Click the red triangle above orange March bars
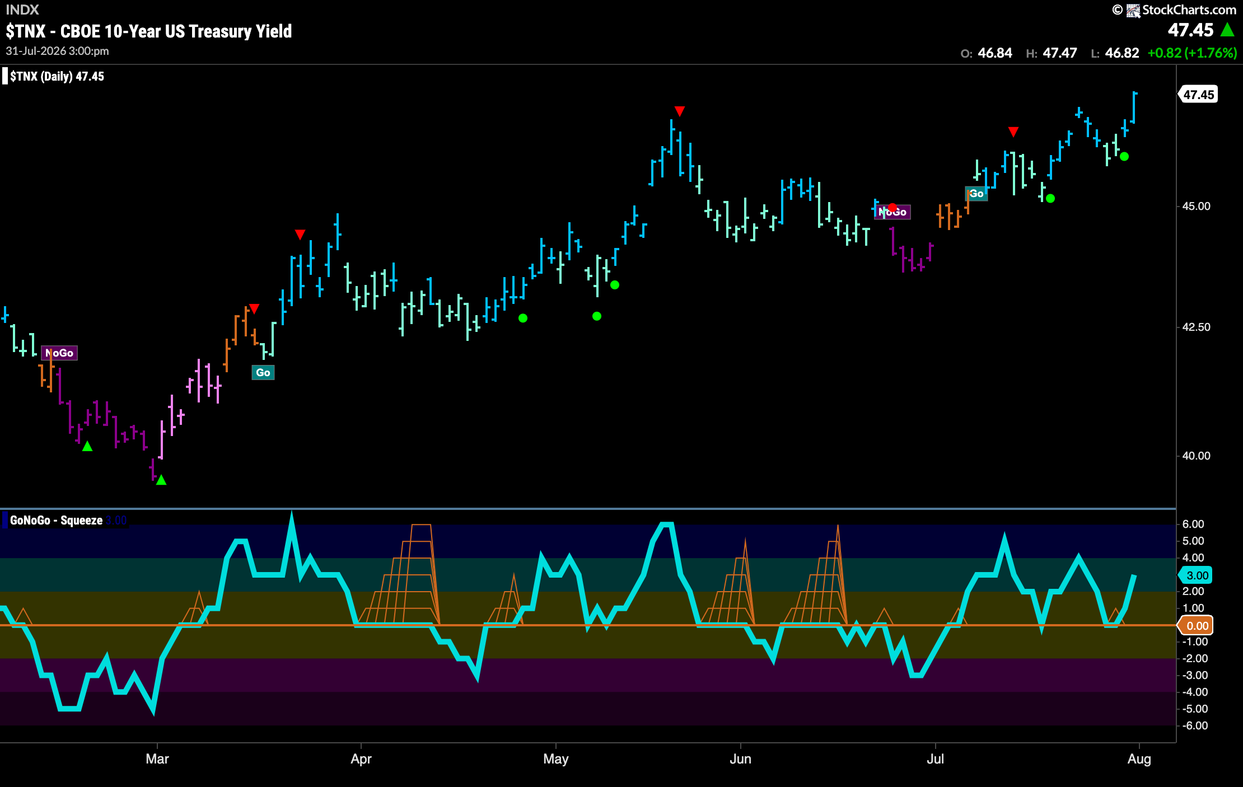The width and height of the screenshot is (1243, 787). pos(254,308)
